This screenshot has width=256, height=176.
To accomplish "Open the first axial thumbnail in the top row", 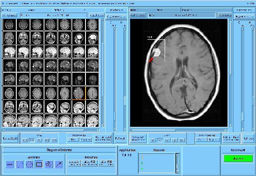I will 9,25.
